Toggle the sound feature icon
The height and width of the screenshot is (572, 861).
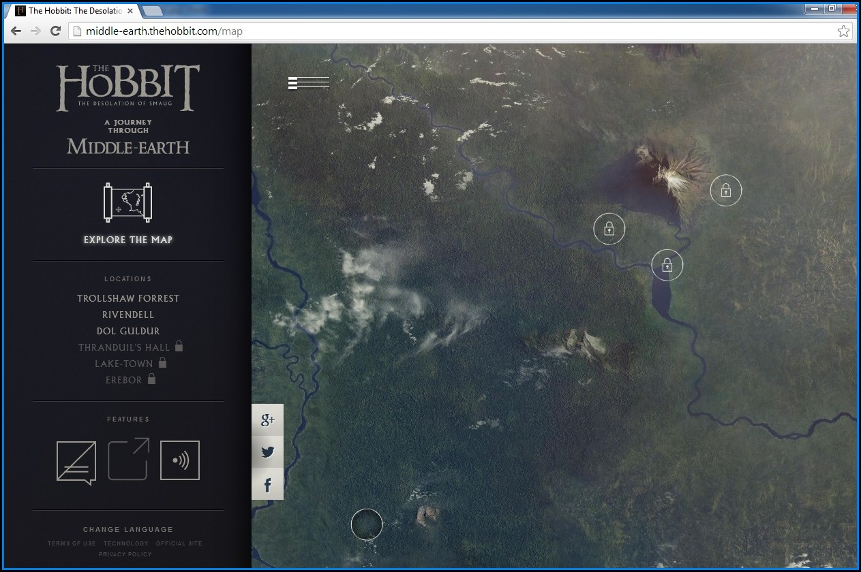pyautogui.click(x=180, y=460)
